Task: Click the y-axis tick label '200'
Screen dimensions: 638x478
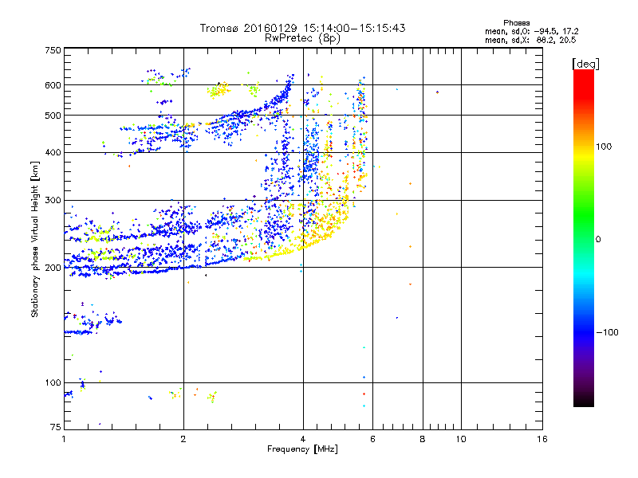Action: (x=53, y=268)
